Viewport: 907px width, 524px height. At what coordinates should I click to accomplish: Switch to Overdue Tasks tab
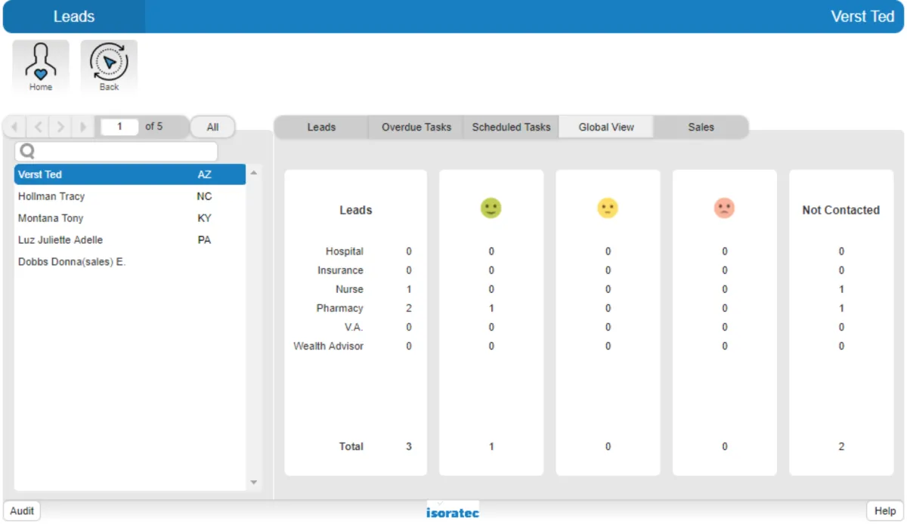[416, 127]
